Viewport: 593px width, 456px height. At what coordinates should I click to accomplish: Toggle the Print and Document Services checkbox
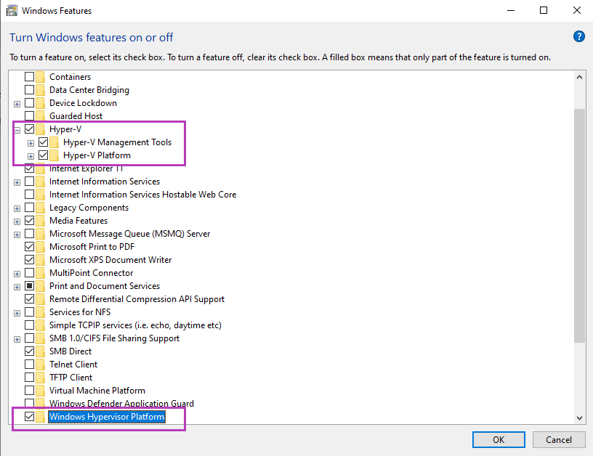pyautogui.click(x=29, y=286)
